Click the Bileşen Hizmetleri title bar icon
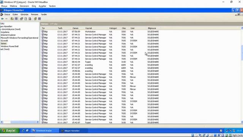Screen dimensions: 243x137 pyautogui.click(x=2, y=10)
